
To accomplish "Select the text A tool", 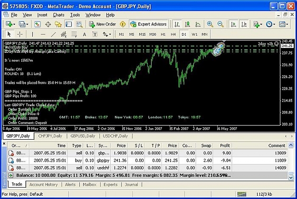I will point(85,34).
